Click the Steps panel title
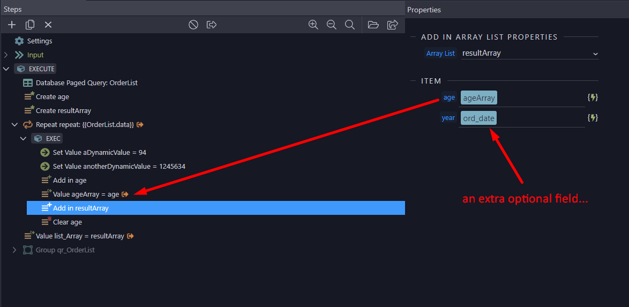The height and width of the screenshot is (307, 629). [13, 9]
